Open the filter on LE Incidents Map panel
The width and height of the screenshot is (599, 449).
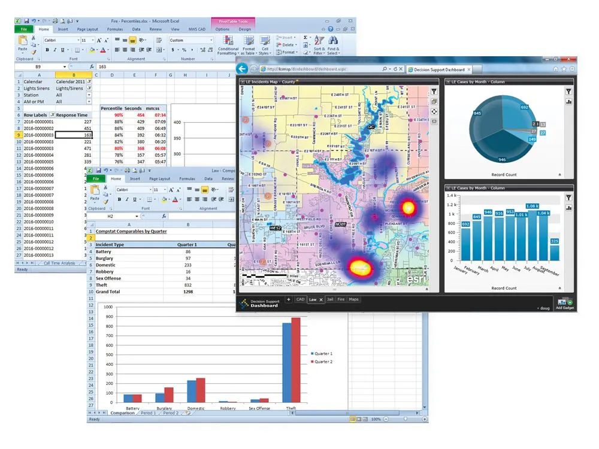(x=434, y=91)
